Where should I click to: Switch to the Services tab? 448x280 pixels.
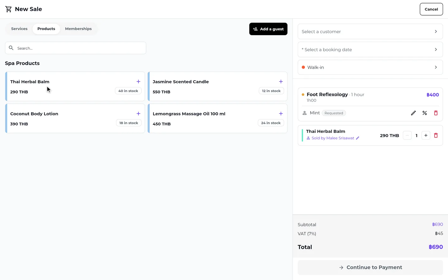click(x=19, y=29)
